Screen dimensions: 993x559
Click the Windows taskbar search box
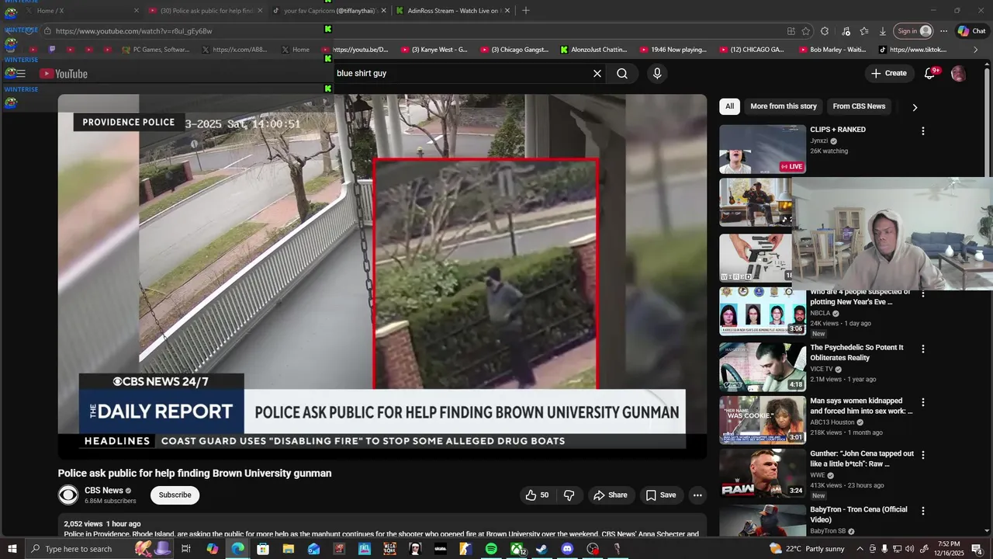click(78, 549)
